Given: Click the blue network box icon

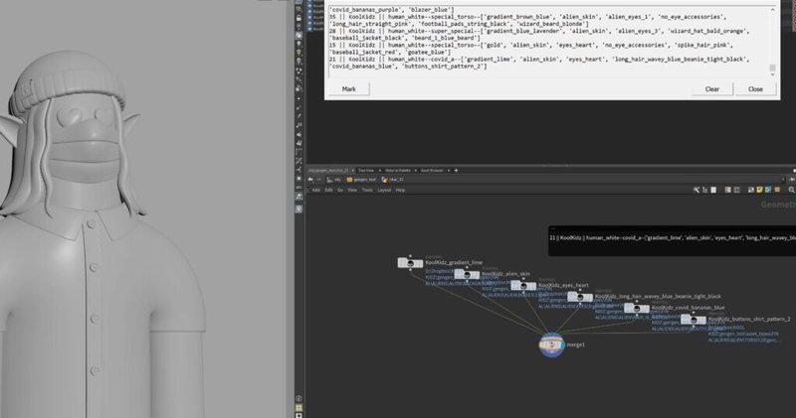Looking at the screenshot, I should click(768, 190).
